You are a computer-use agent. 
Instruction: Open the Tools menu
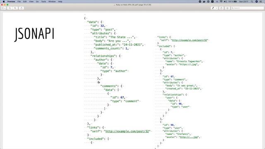43,2
